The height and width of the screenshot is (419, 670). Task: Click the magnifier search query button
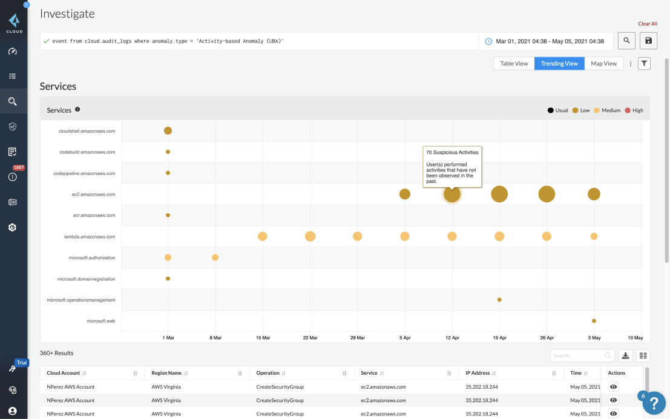click(626, 41)
